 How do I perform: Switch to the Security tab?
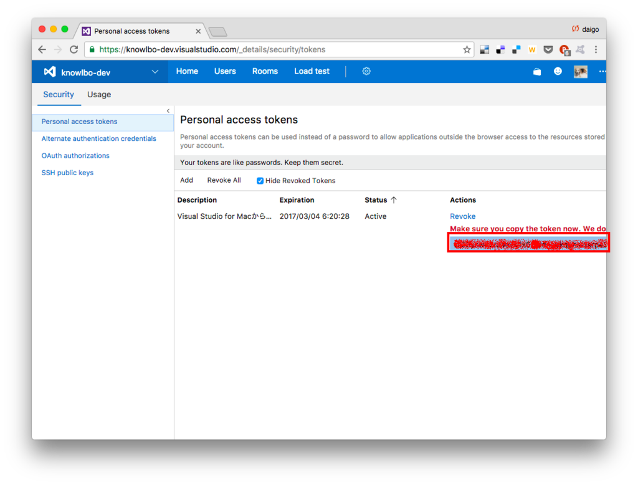(59, 95)
